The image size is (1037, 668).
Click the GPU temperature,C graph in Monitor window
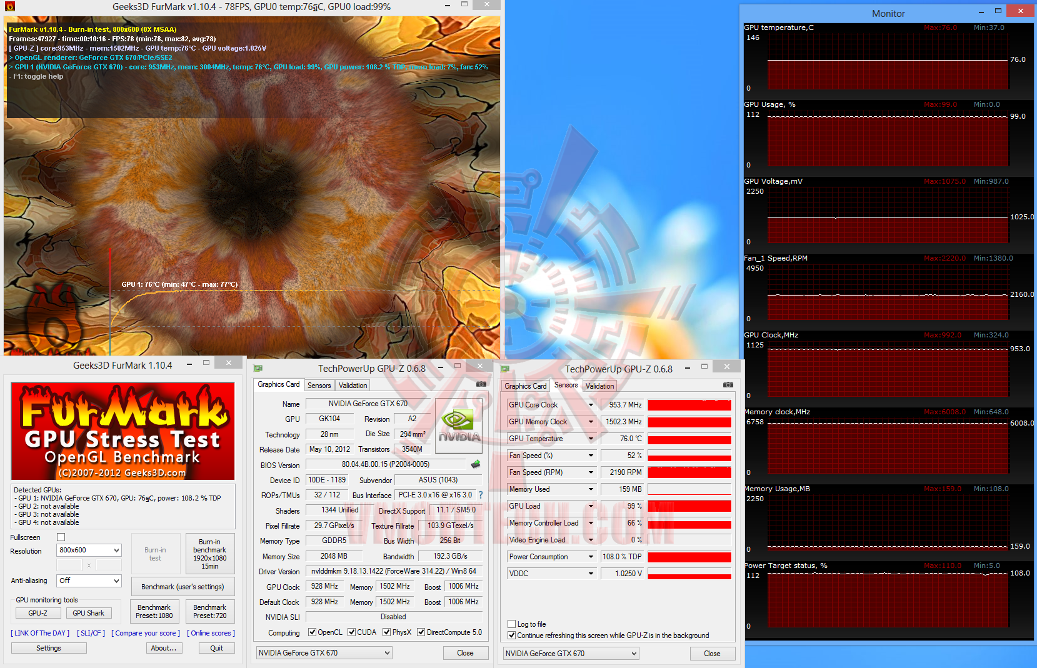coord(888,61)
